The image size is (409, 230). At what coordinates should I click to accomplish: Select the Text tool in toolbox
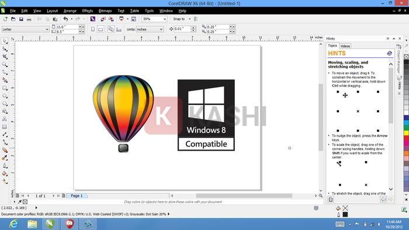click(x=5, y=119)
